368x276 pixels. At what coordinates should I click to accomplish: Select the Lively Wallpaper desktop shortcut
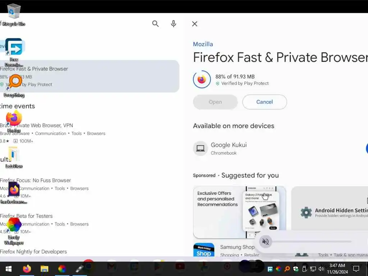click(14, 231)
